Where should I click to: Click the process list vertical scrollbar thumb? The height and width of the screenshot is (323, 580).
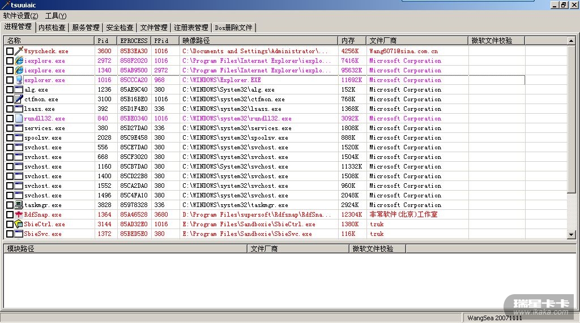pyautogui.click(x=571, y=119)
